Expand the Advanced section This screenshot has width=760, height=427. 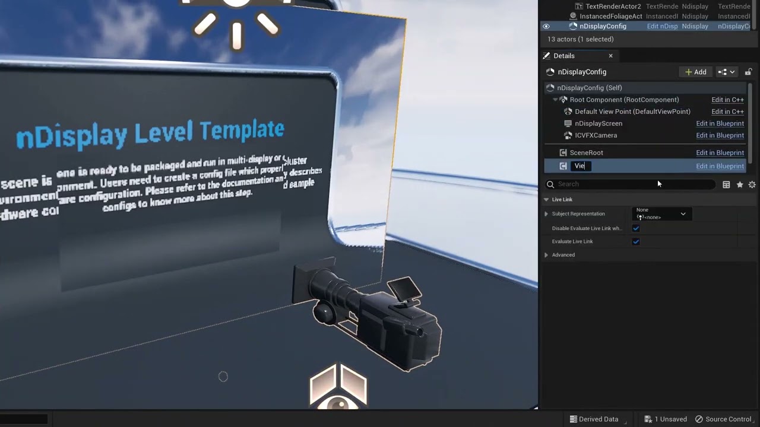pos(546,255)
